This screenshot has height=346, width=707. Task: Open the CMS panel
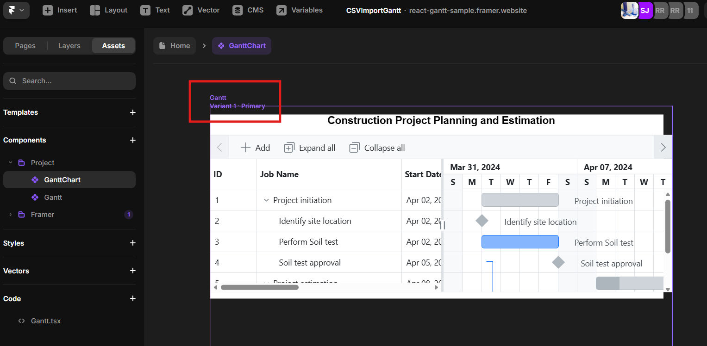click(x=248, y=10)
